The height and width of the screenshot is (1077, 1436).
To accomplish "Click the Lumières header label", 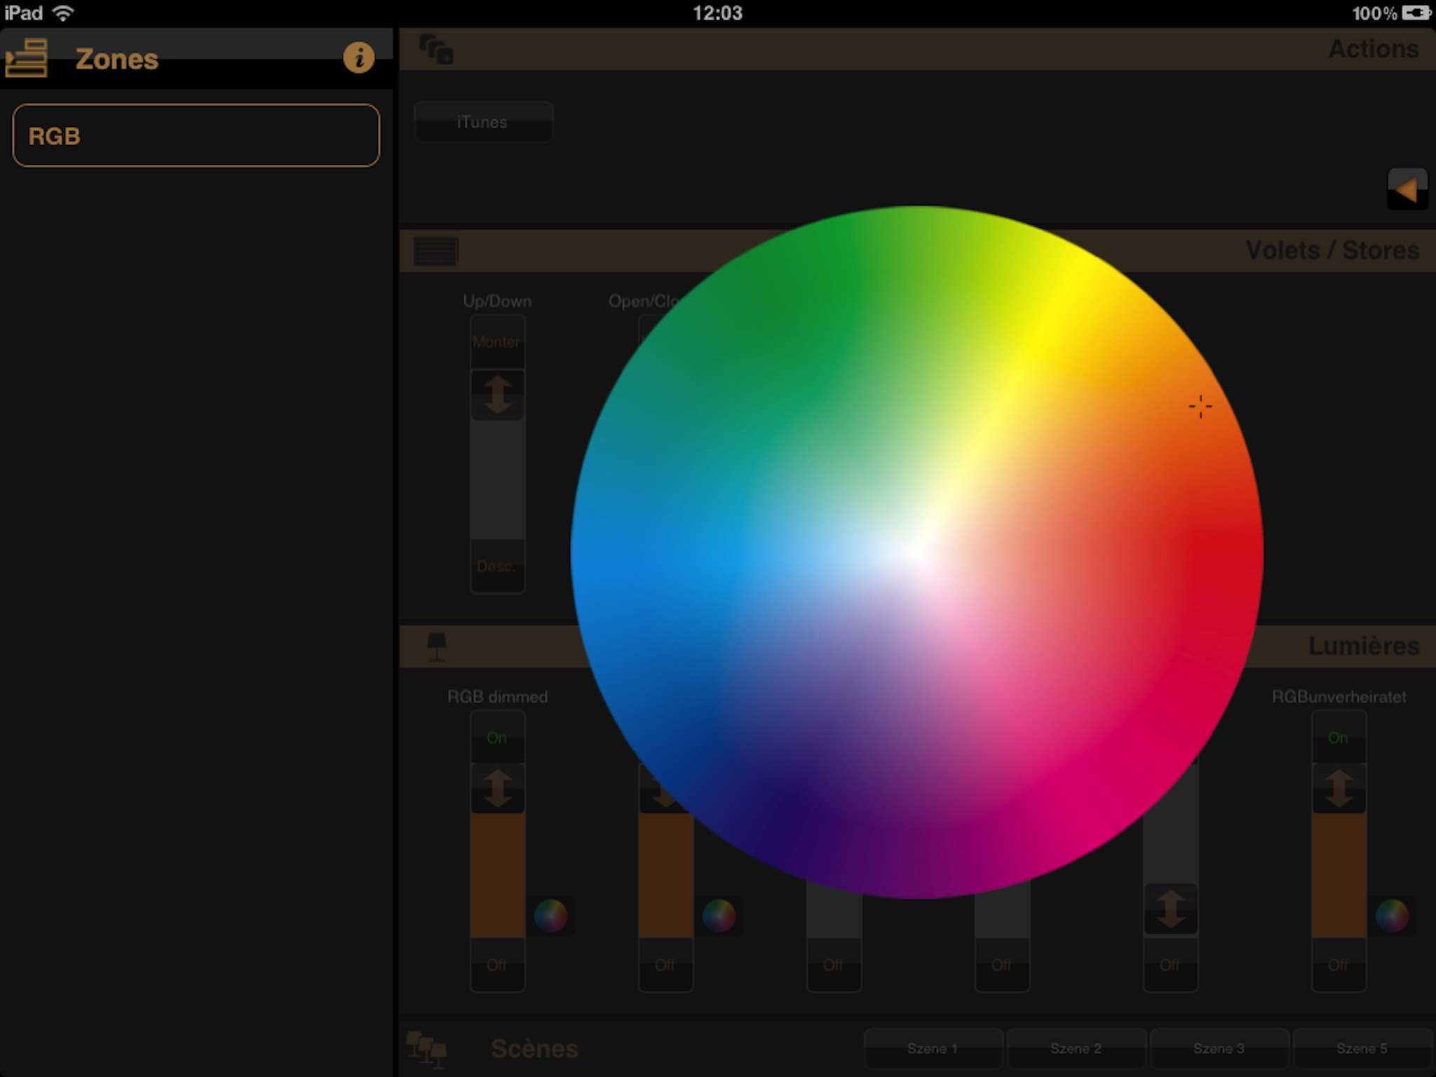I will point(1364,646).
